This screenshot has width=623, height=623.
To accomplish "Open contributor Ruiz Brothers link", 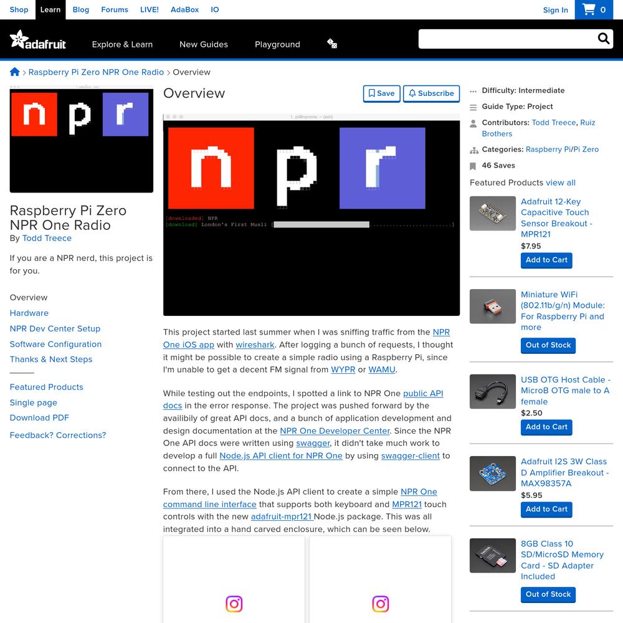I will click(538, 128).
